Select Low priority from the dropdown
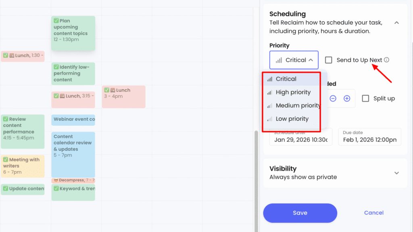Viewport: 413px width, 232px height. pos(292,118)
